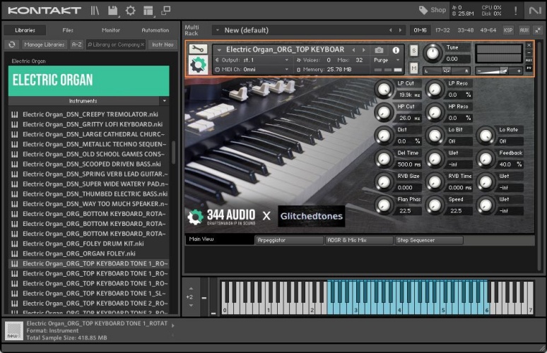Click the minimized view window icon
Image resolution: width=547 pixels, height=353 pixels.
pyautogui.click(x=165, y=11)
